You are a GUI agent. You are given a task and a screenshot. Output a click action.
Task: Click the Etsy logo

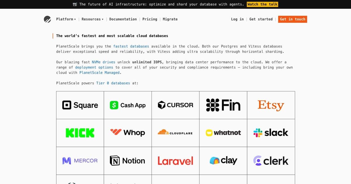pyautogui.click(x=271, y=105)
